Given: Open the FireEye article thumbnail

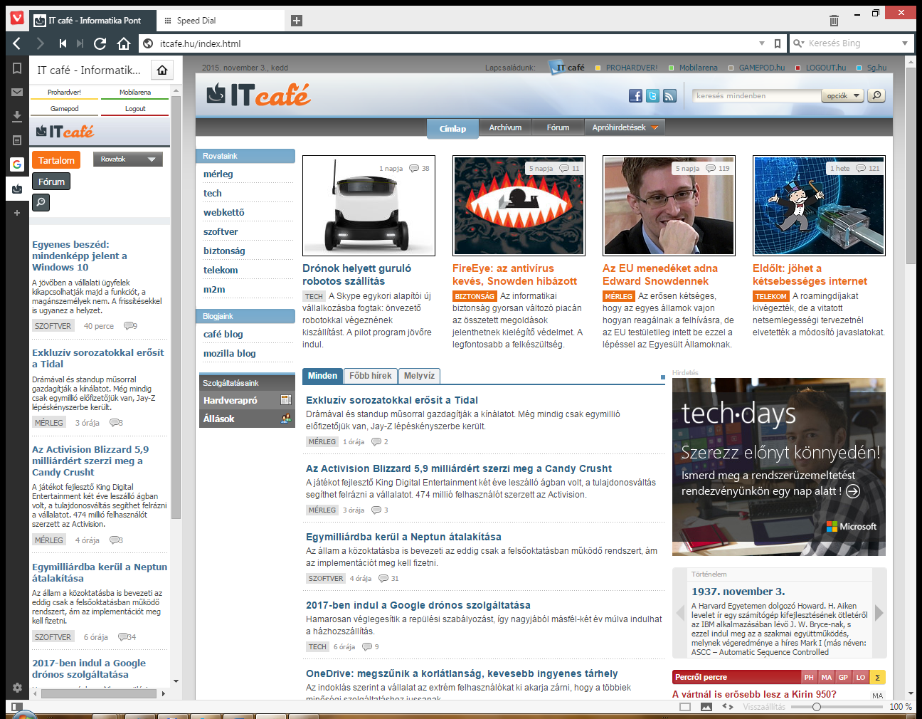Looking at the screenshot, I should [x=519, y=206].
